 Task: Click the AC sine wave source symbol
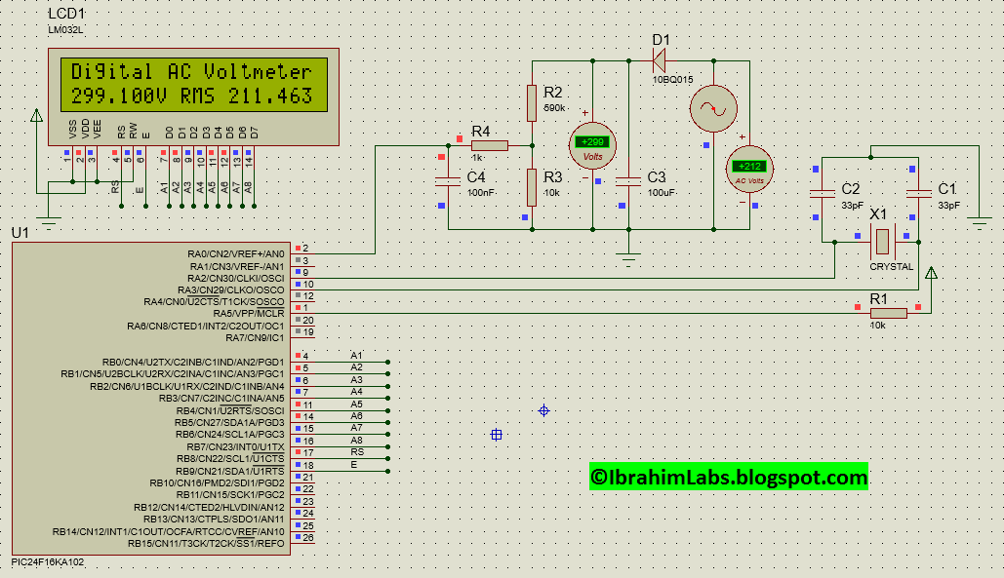tap(713, 109)
